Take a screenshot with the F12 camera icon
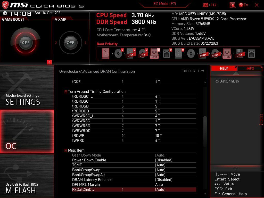Viewport: 264px width, 198px height. (x=205, y=5)
